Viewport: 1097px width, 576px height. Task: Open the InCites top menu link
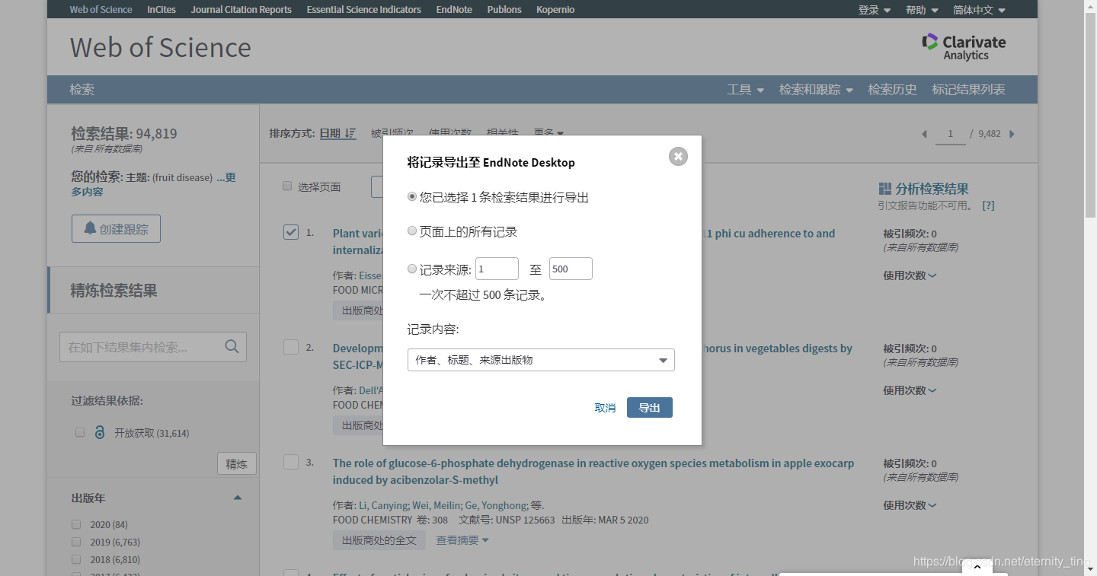pos(162,10)
